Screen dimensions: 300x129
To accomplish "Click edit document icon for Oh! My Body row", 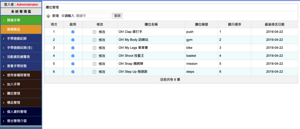I will point(94,40).
